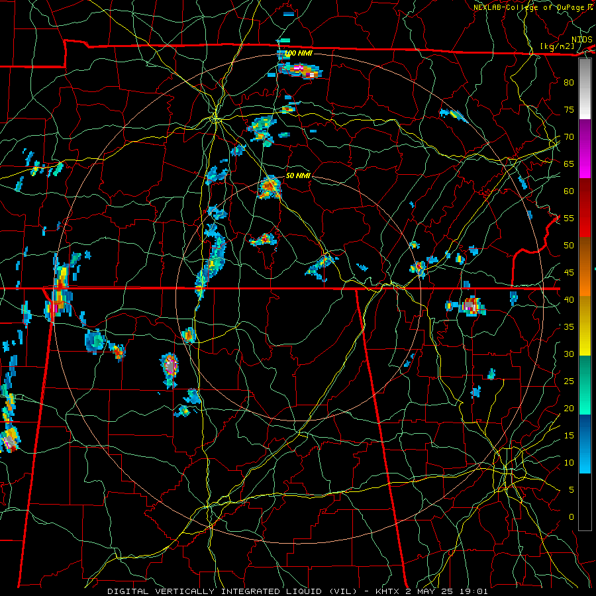Viewport: 596px width, 596px height.
Task: Click the NEXLAB-College of DuPage credit text
Action: coord(530,7)
